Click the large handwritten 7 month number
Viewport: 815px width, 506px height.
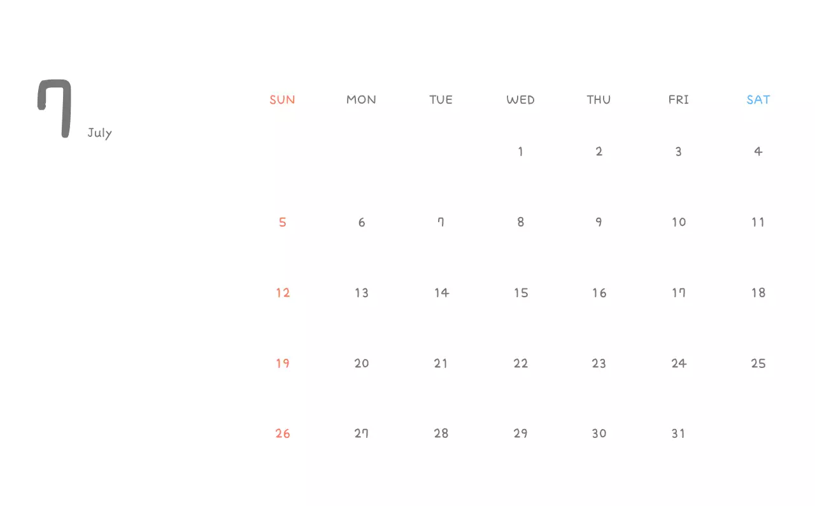(55, 107)
